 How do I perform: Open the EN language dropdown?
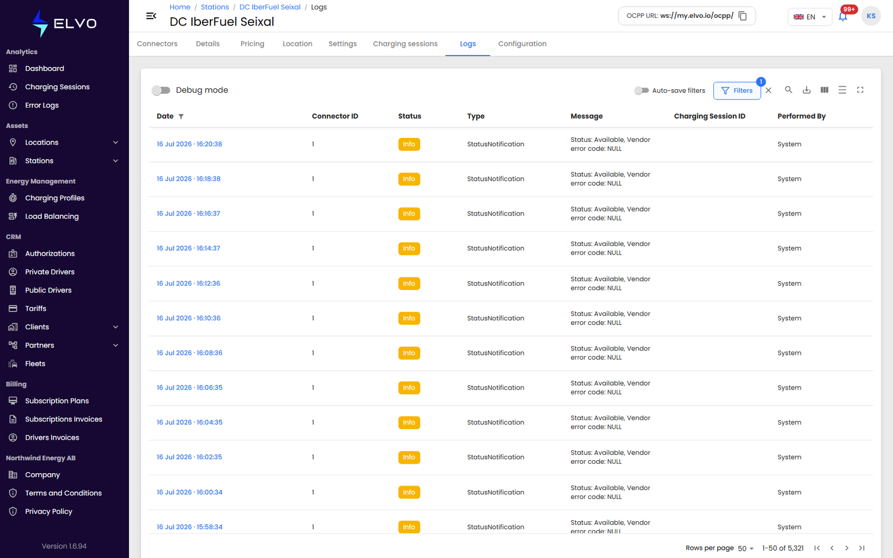tap(810, 17)
